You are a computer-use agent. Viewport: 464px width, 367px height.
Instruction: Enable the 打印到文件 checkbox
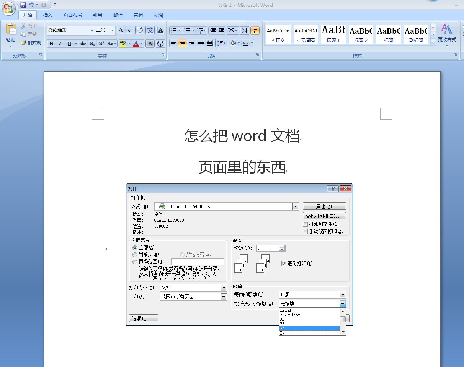(305, 224)
